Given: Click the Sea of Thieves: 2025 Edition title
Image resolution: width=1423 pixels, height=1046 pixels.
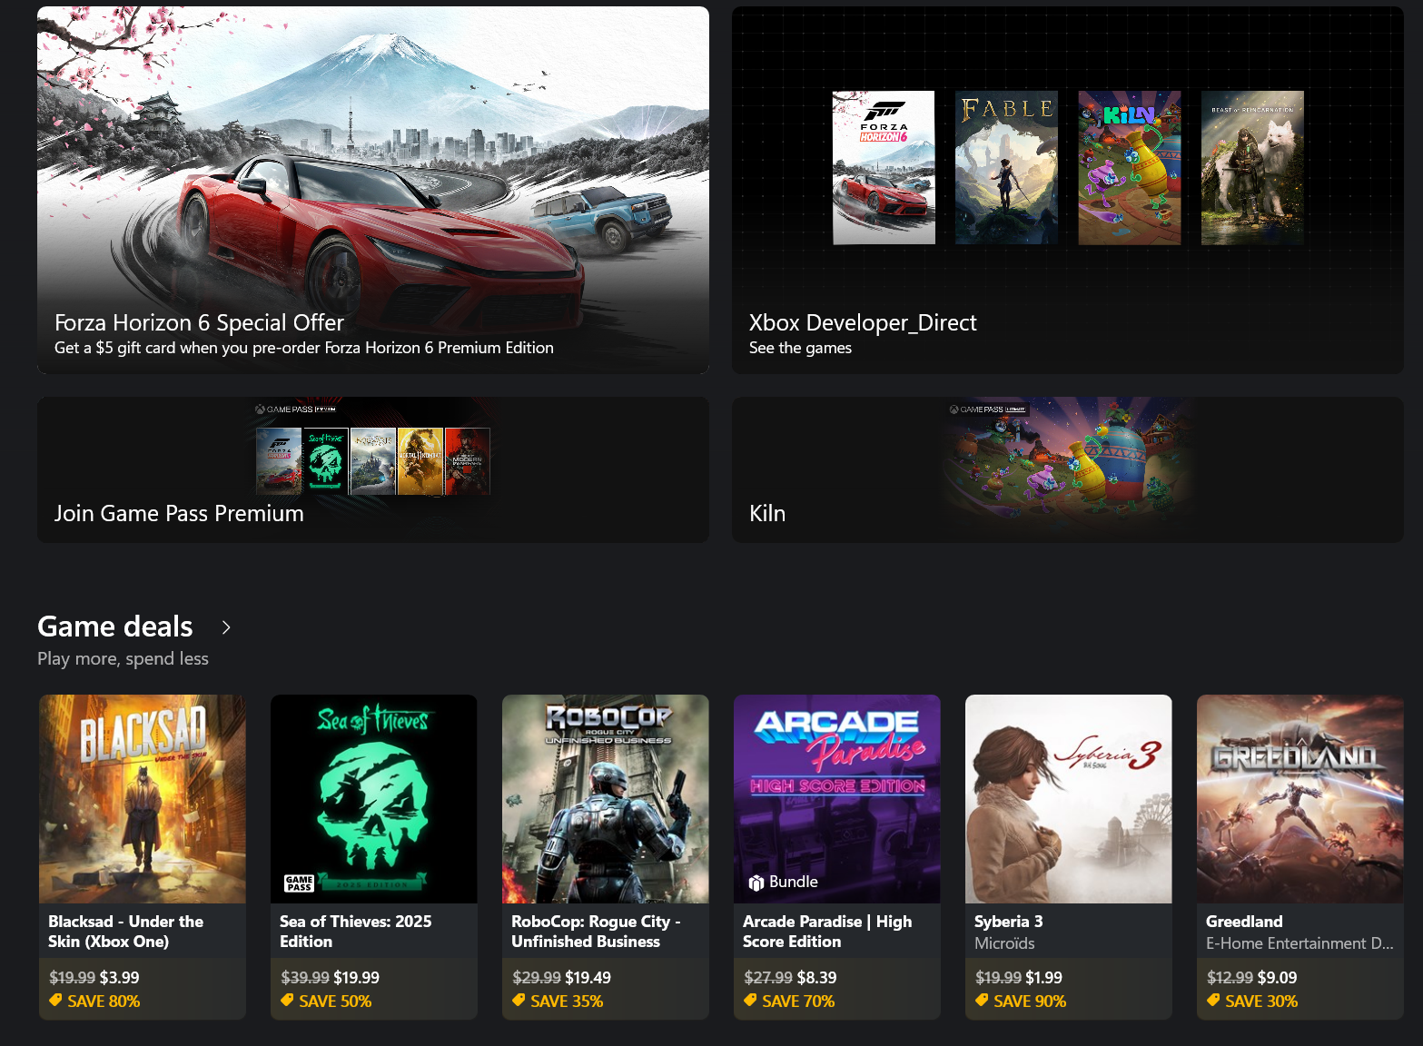Looking at the screenshot, I should [x=356, y=932].
